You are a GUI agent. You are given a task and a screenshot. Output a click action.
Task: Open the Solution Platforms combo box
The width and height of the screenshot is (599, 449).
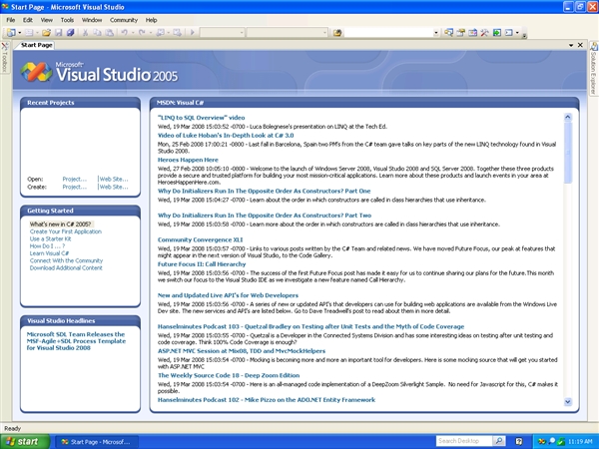click(287, 33)
